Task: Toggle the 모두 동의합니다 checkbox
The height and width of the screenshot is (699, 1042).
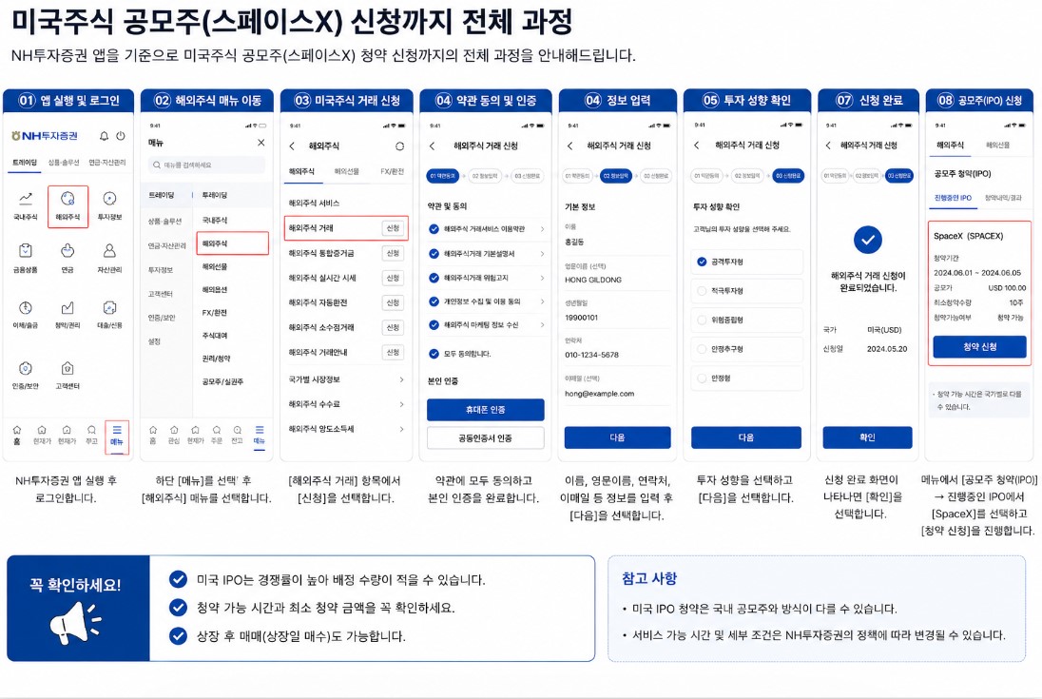Action: tap(434, 354)
